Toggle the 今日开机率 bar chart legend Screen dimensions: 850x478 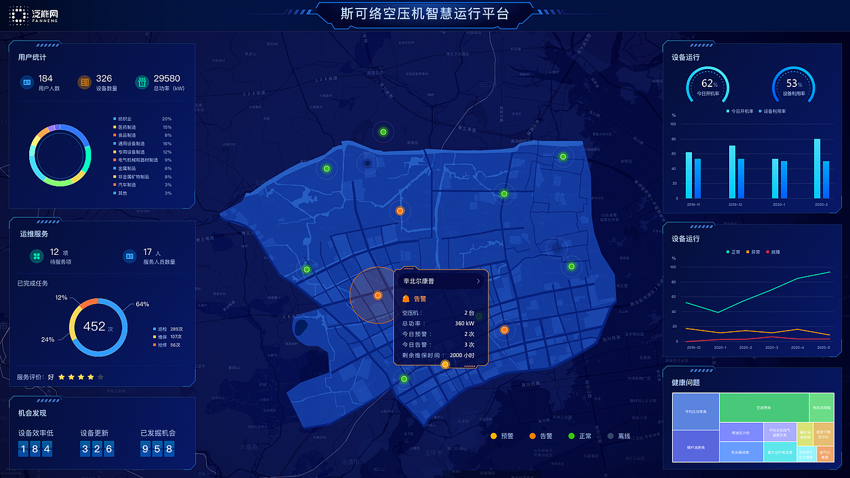pos(740,112)
